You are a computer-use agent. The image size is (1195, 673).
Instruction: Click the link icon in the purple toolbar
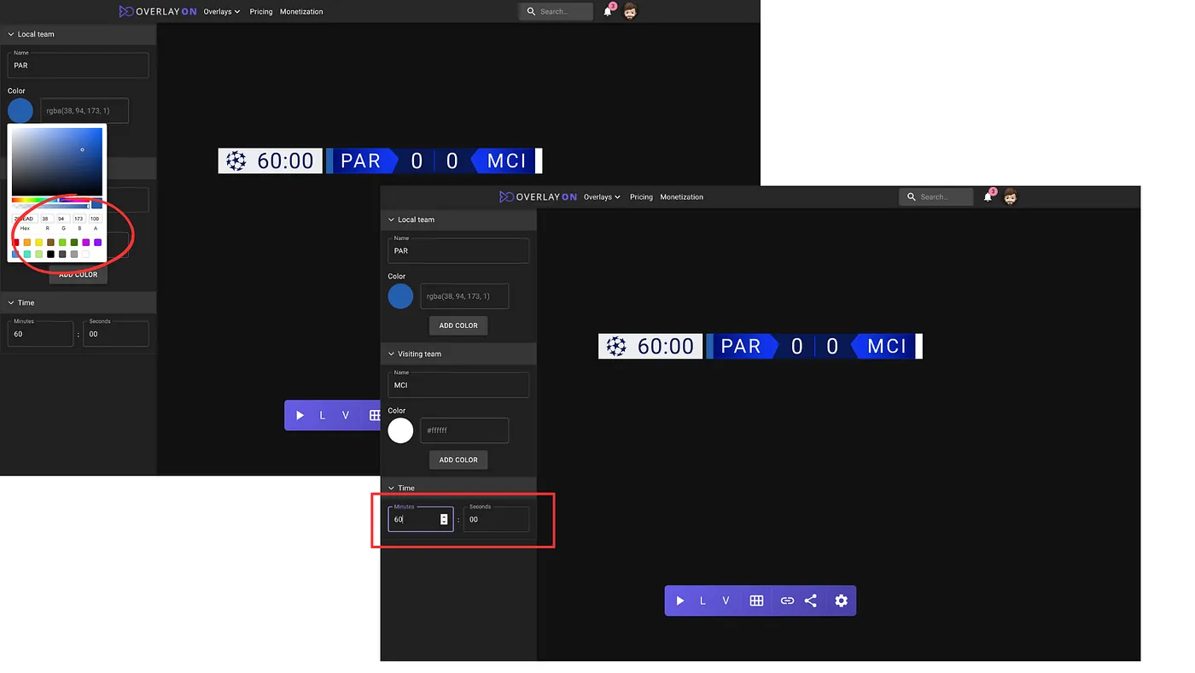point(787,600)
